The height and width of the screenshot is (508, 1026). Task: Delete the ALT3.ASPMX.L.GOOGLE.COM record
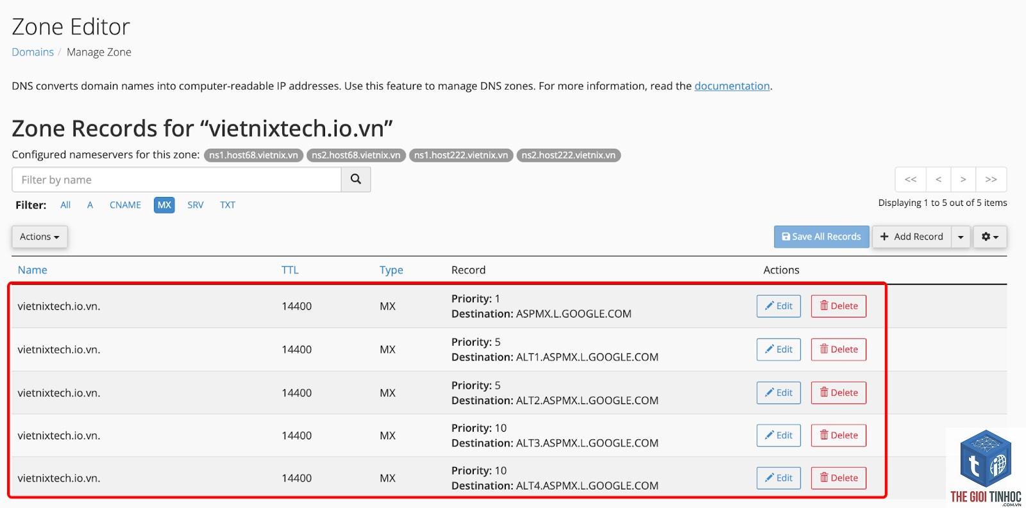click(x=839, y=436)
